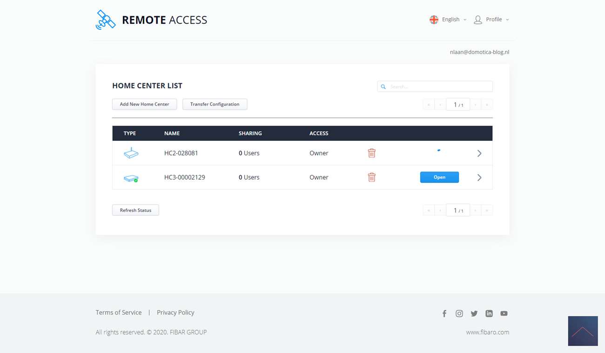Click the HC3-00002129 device type icon
The width and height of the screenshot is (605, 353).
(x=131, y=178)
